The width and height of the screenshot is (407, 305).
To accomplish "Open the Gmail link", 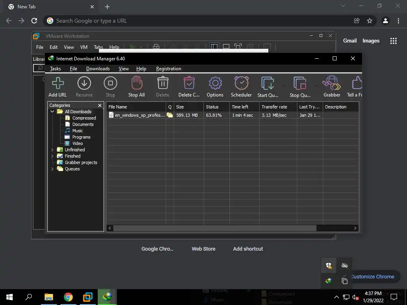I will click(x=350, y=41).
